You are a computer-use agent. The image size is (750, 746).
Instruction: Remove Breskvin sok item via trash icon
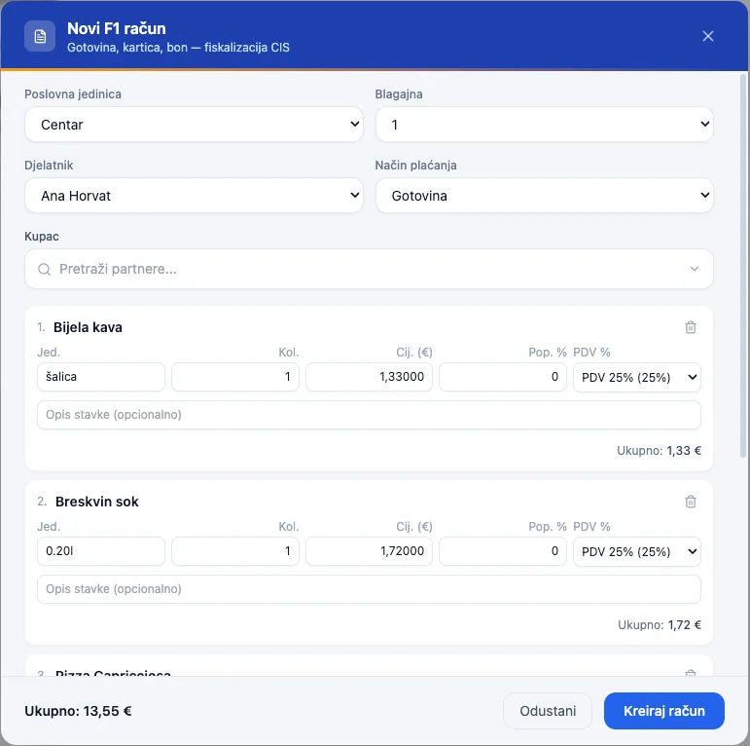(691, 502)
